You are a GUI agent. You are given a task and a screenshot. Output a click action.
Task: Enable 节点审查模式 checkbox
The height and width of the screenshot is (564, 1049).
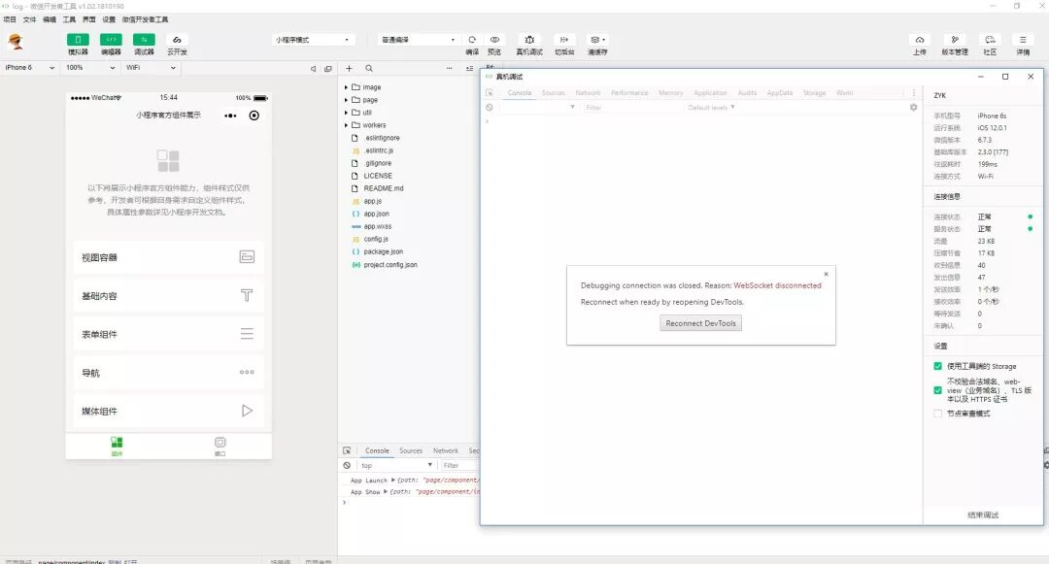coord(937,414)
